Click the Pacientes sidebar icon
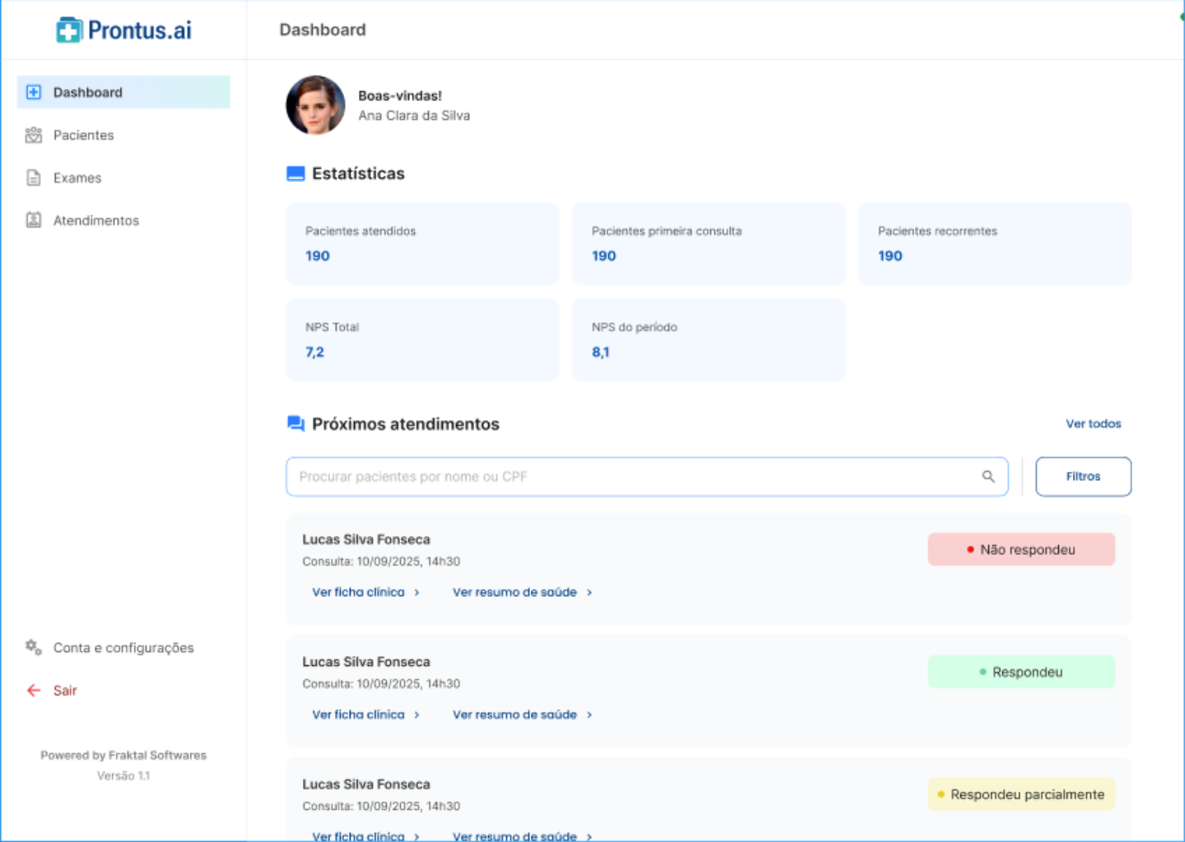This screenshot has width=1185, height=842. pyautogui.click(x=34, y=135)
